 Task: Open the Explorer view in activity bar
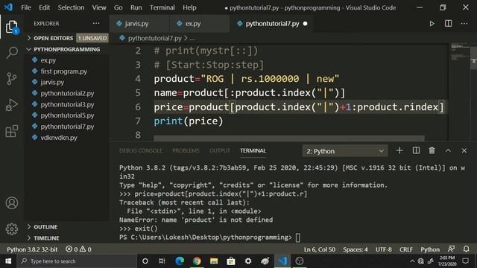12,28
